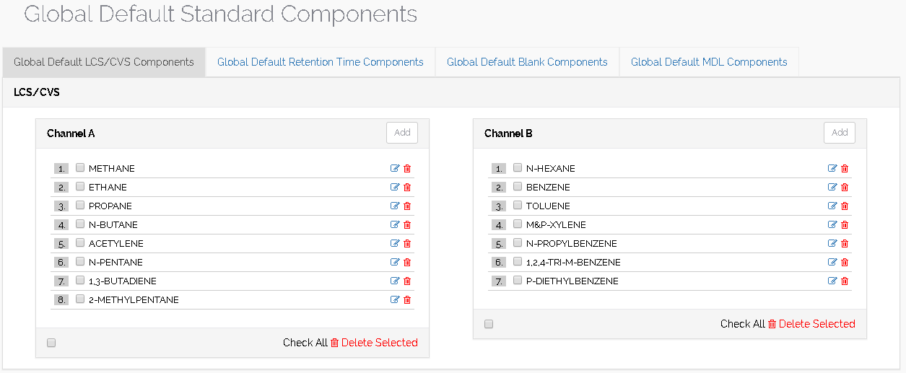
Task: Click the trash icon for N-PROPYLBENZENE
Action: [845, 244]
